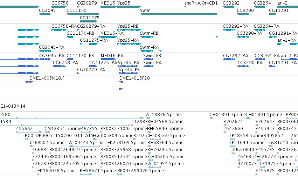Viewport: 298px width, 176px height.
Task: Select the GH01891.5prime EST label
Action: pos(264,115)
